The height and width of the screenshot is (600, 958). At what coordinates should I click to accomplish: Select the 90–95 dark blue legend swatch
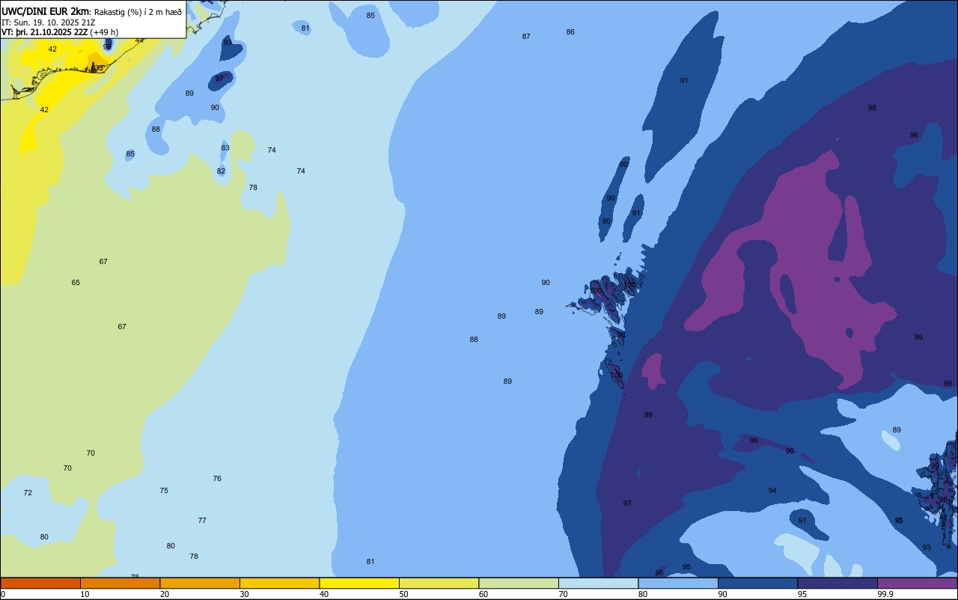pyautogui.click(x=757, y=583)
